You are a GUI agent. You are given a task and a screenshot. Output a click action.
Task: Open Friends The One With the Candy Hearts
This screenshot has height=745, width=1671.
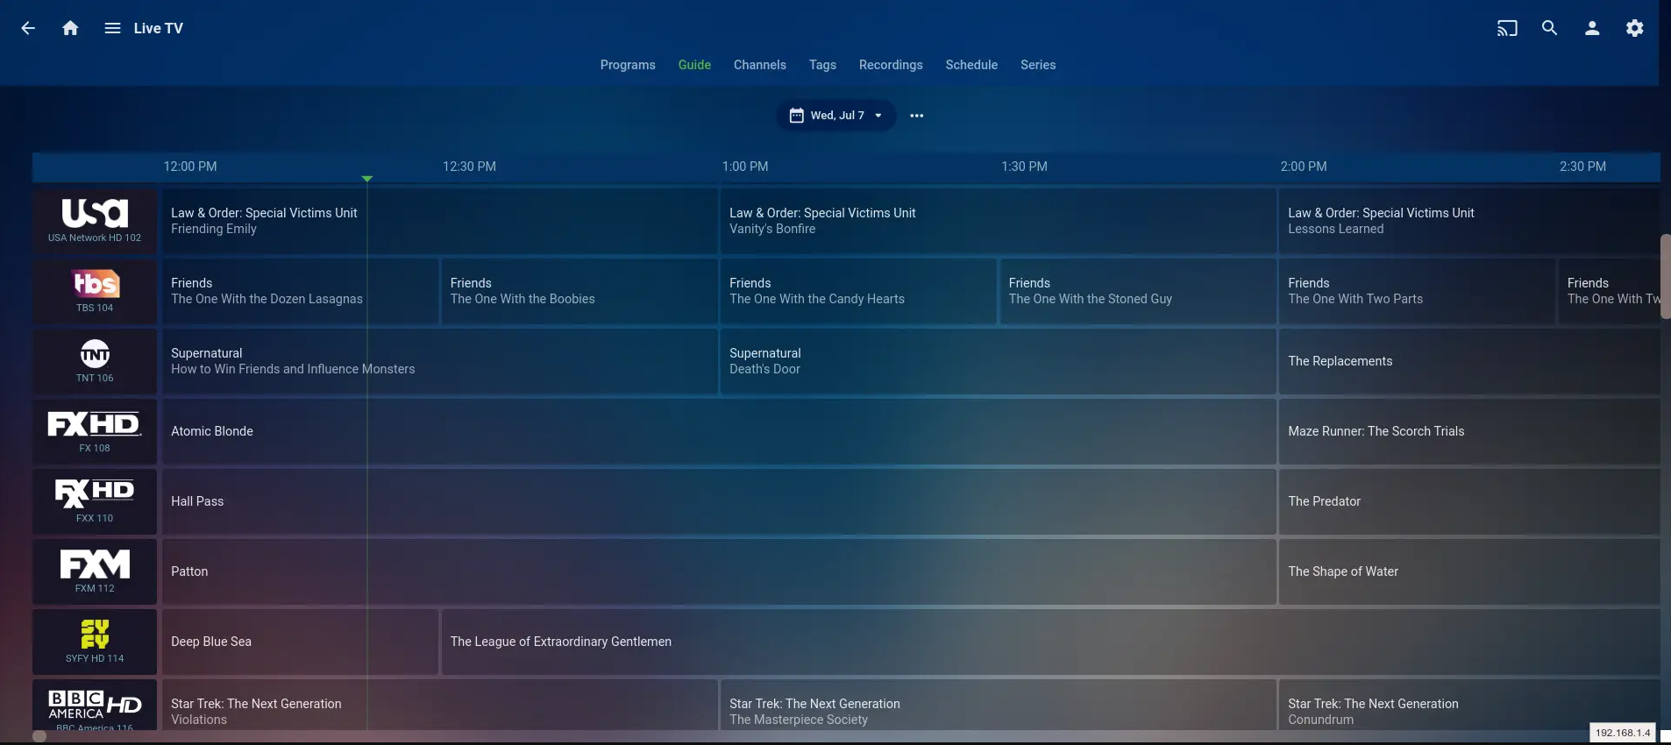(x=858, y=292)
